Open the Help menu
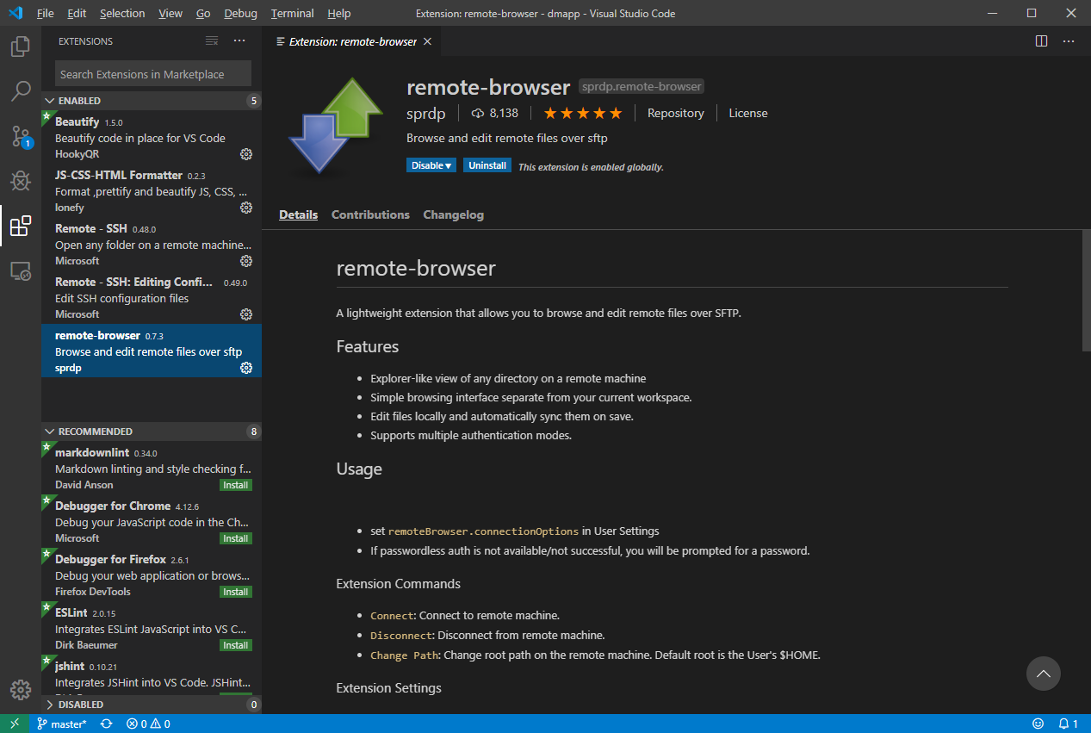This screenshot has width=1091, height=733. point(339,14)
